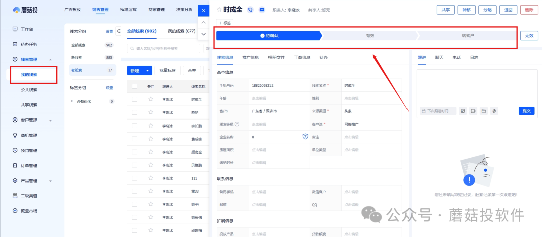Image resolution: width=542 pixels, height=237 pixels.
Task: Switch to the 相册文件 tab
Action: (276, 57)
